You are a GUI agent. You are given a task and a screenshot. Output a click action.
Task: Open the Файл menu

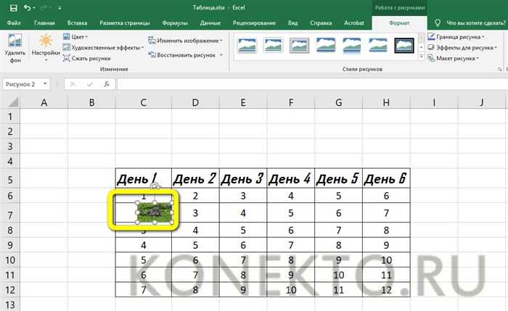(x=14, y=23)
